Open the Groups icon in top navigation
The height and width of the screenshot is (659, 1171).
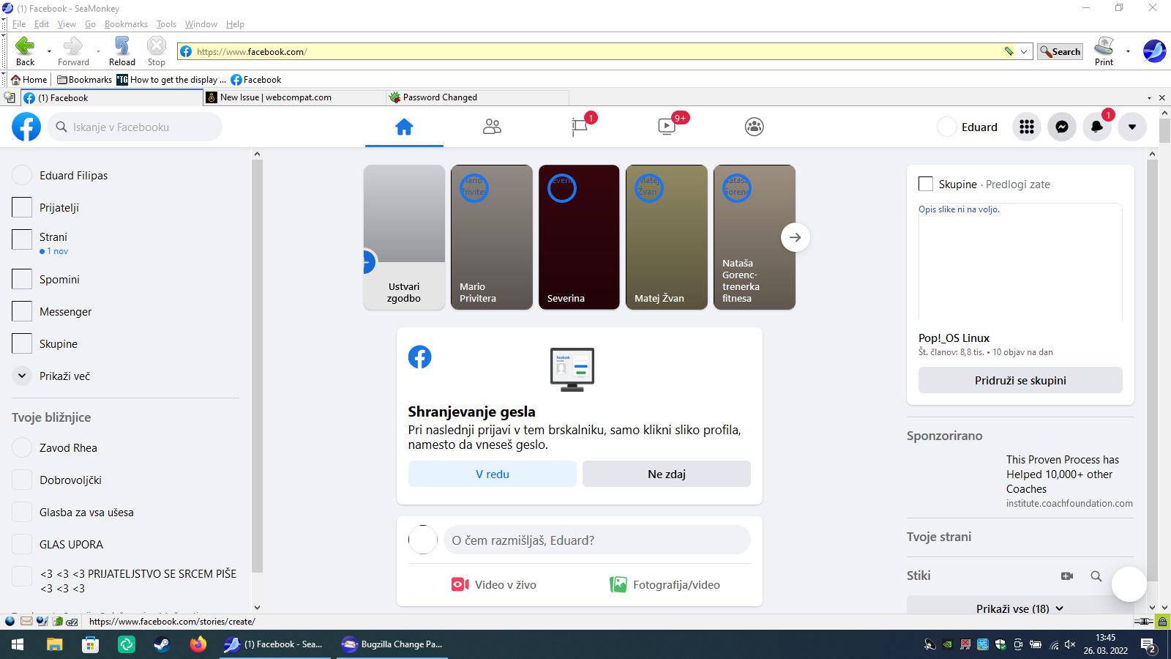point(754,127)
